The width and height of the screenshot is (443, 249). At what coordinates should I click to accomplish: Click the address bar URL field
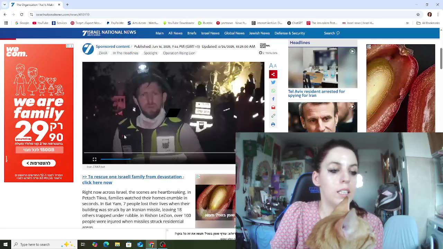pyautogui.click(x=221, y=15)
